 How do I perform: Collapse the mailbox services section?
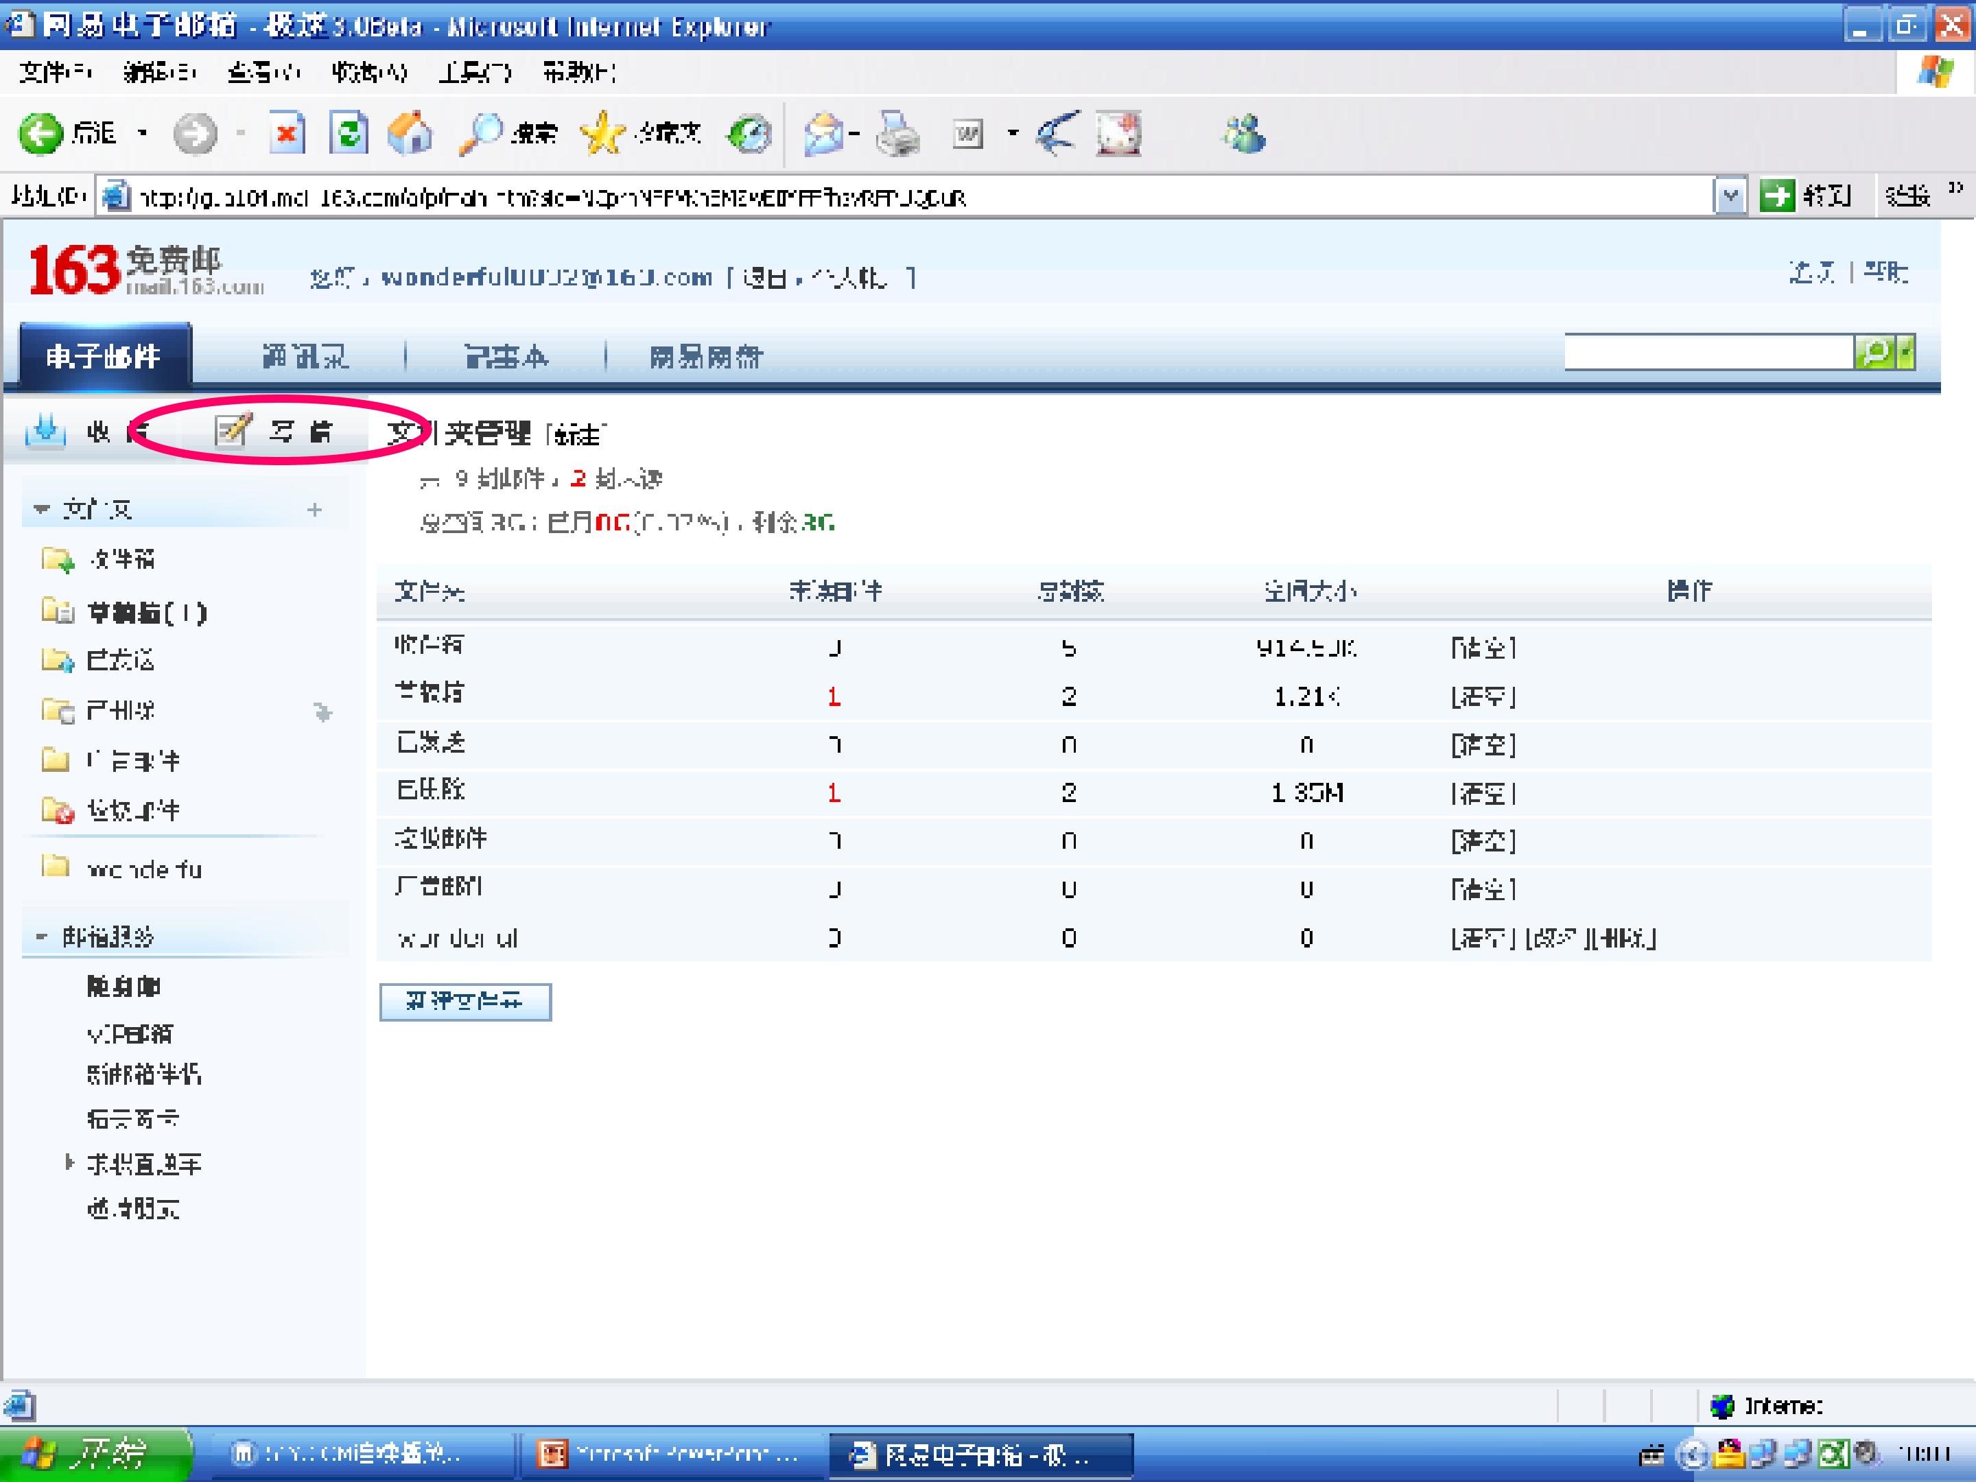click(x=41, y=937)
